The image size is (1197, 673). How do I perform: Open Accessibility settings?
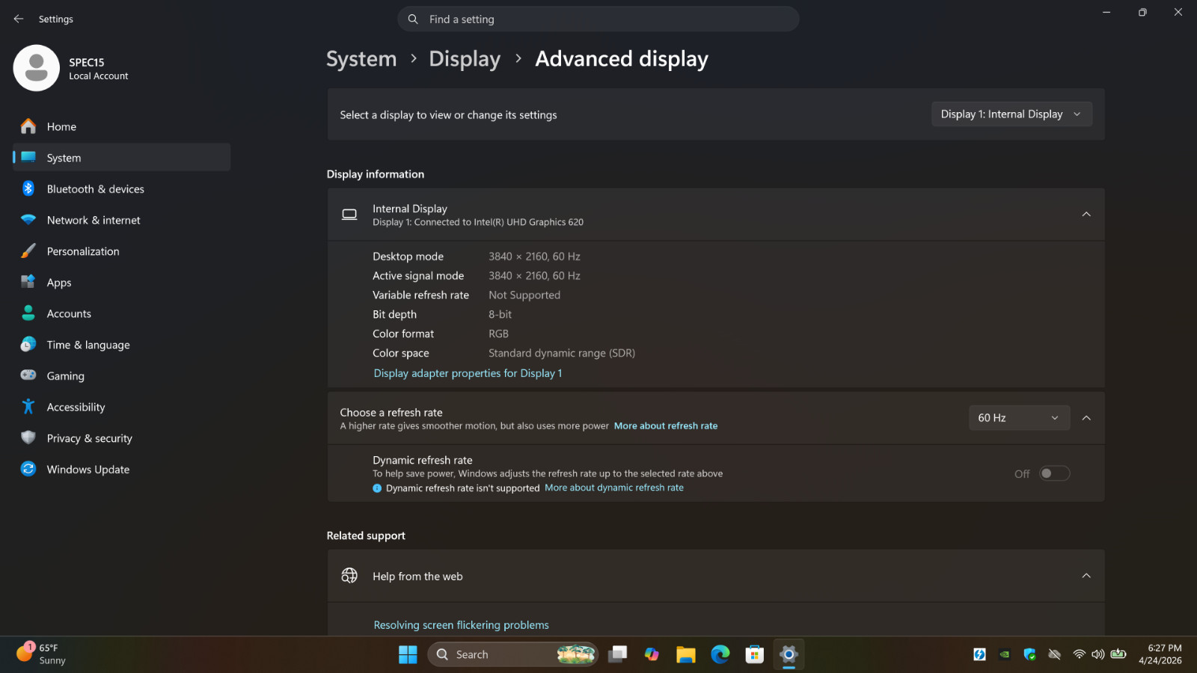tap(122, 407)
